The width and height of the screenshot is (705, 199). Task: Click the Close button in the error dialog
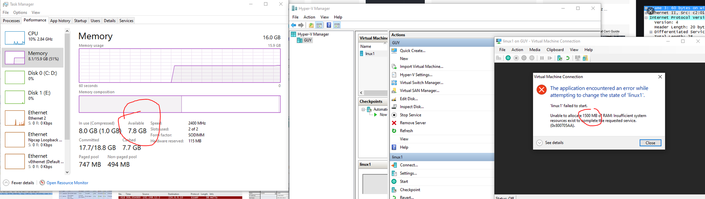click(x=650, y=143)
